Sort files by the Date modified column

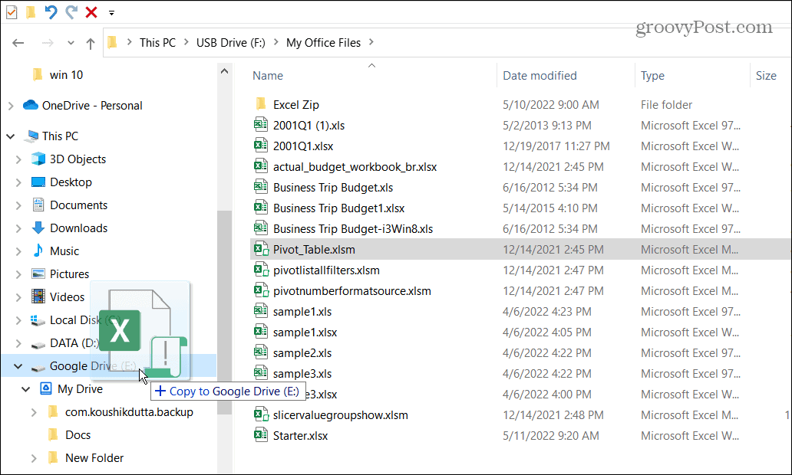540,75
